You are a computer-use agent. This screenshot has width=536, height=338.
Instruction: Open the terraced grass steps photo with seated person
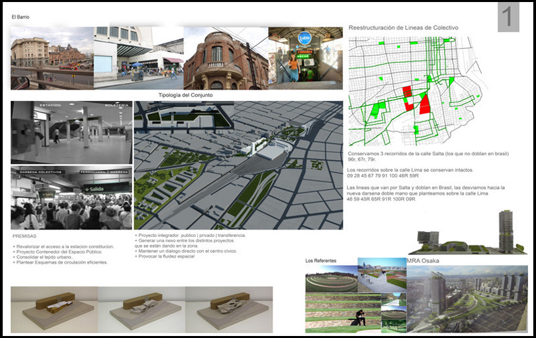[x=343, y=313]
